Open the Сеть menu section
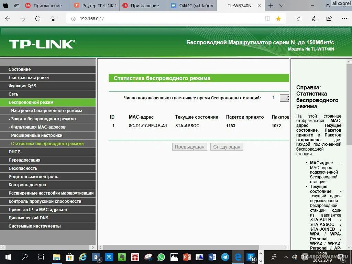This screenshot has width=352, height=264. click(x=48, y=94)
